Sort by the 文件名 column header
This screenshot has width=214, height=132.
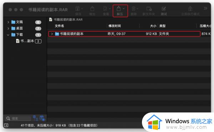[x=59, y=26]
